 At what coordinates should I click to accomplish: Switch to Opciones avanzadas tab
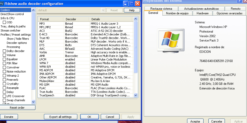click(230, 13)
